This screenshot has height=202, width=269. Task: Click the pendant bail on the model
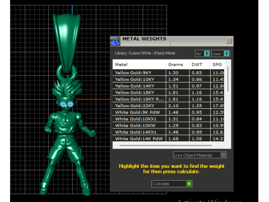coord(67,43)
